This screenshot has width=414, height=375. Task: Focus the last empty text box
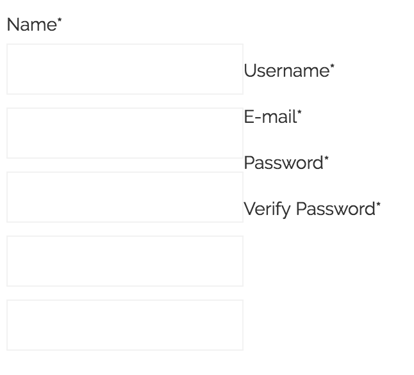click(125, 325)
